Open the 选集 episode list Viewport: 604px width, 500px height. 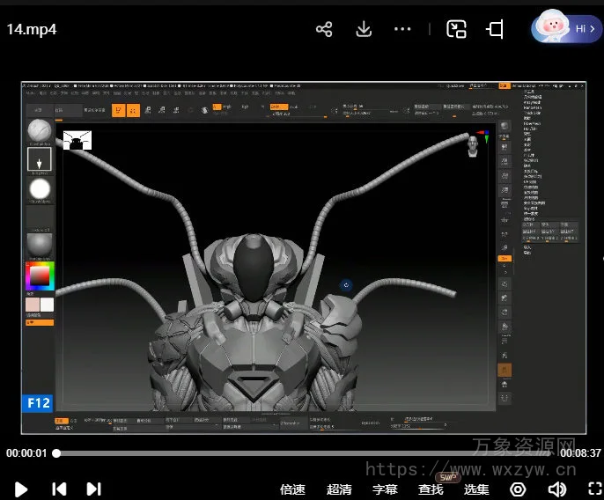click(476, 489)
